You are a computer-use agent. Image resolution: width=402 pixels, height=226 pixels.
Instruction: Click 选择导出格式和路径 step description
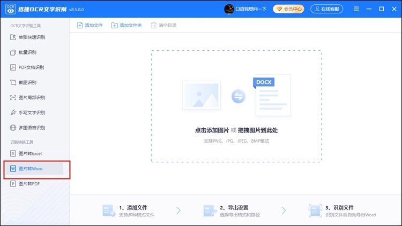click(x=240, y=215)
